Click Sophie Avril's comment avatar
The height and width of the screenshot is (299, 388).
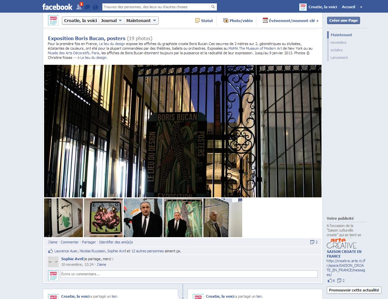pyautogui.click(x=53, y=262)
